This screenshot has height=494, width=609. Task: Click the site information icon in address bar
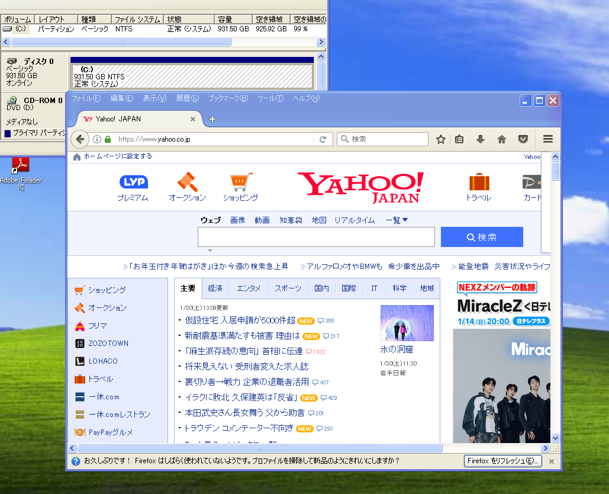[97, 139]
